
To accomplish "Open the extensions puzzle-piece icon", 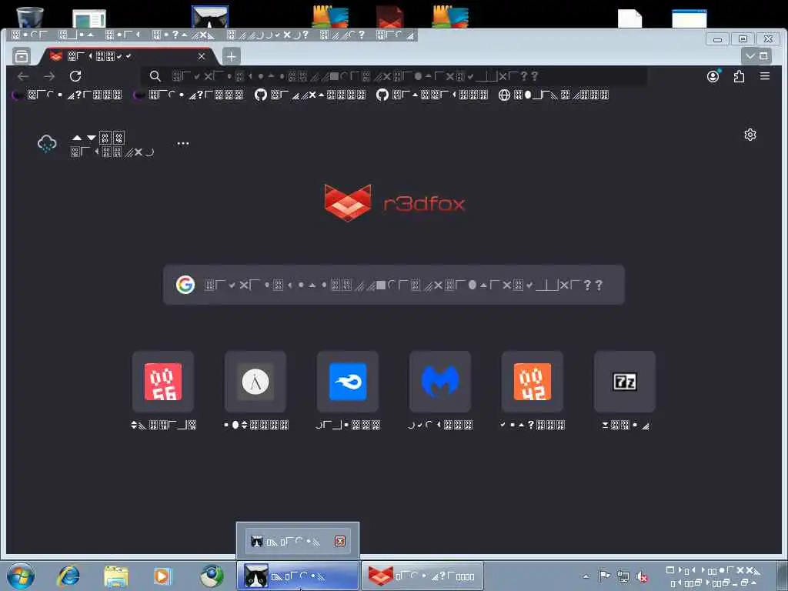I will pyautogui.click(x=739, y=76).
